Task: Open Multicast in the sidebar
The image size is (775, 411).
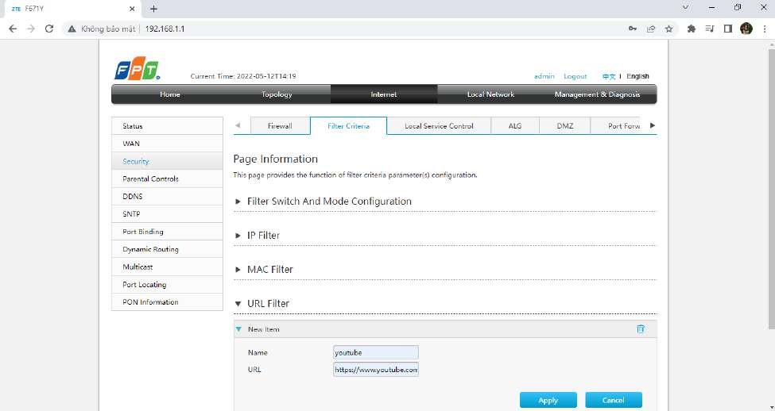Action: [x=167, y=267]
